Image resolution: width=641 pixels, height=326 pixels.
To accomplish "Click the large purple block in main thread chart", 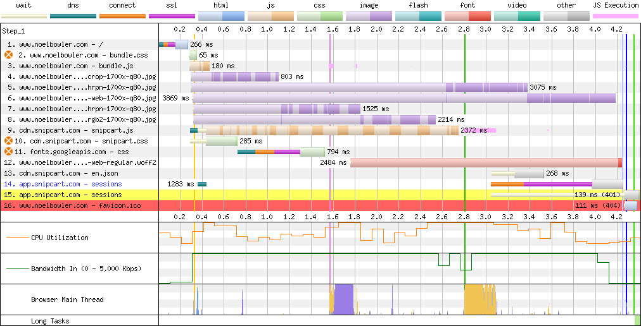I will pyautogui.click(x=344, y=299).
